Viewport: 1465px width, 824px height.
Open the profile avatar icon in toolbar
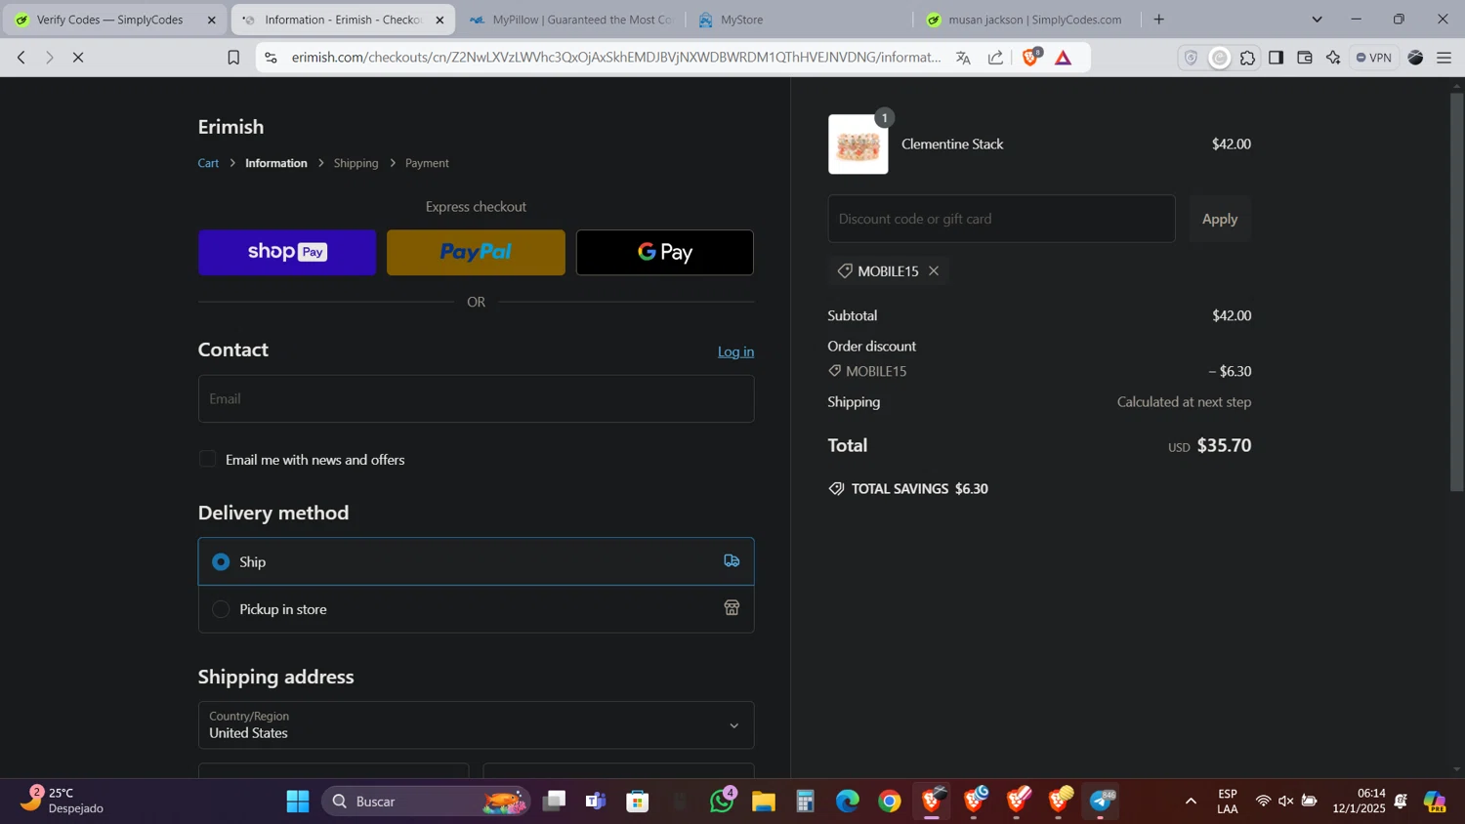click(1415, 58)
